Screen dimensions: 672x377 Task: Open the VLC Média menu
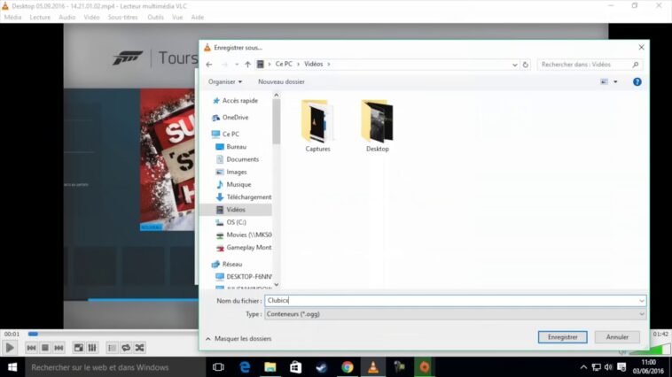[13, 17]
